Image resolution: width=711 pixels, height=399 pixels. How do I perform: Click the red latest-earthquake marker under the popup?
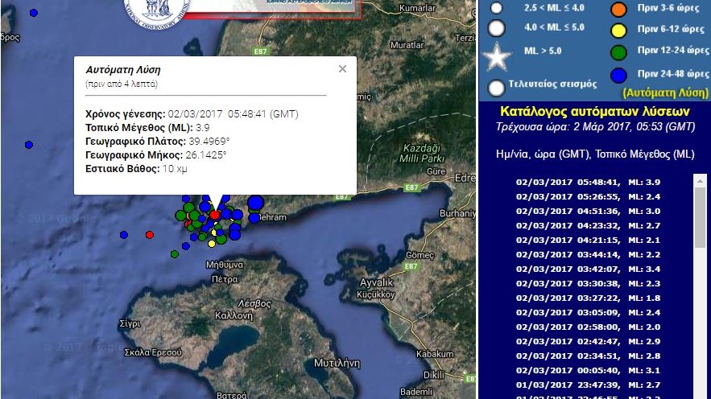click(x=215, y=214)
